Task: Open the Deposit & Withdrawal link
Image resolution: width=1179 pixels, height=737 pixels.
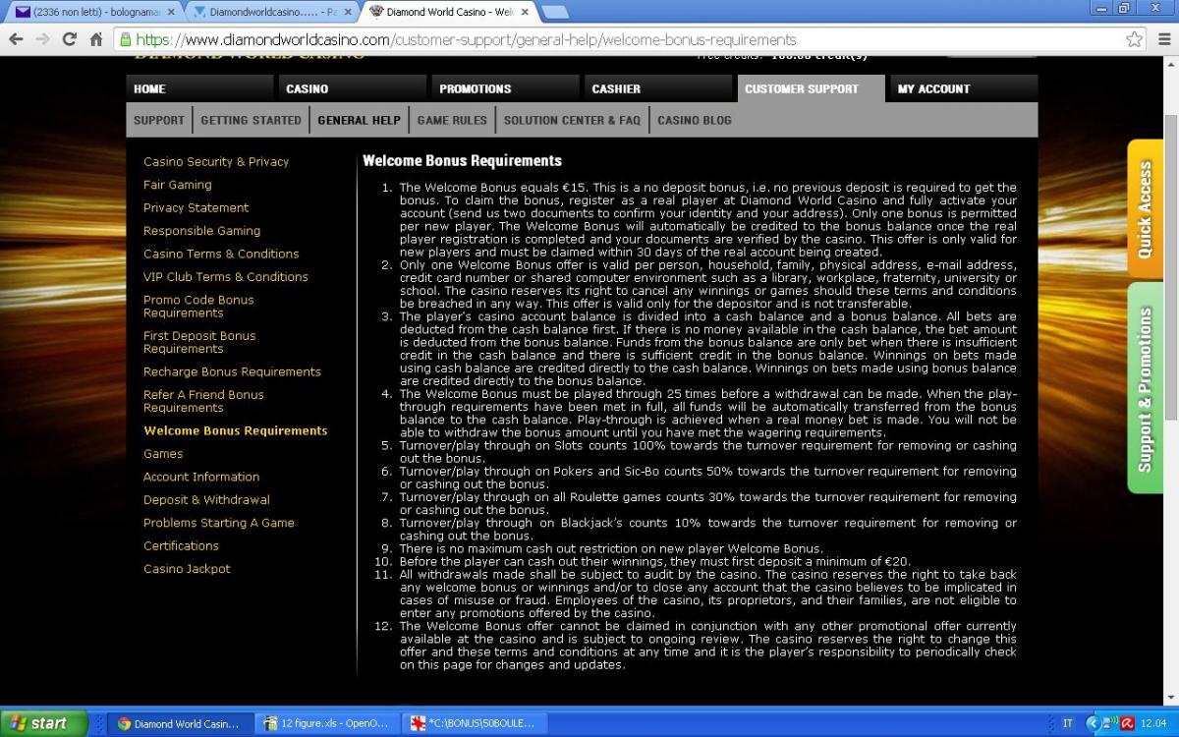Action: click(206, 499)
